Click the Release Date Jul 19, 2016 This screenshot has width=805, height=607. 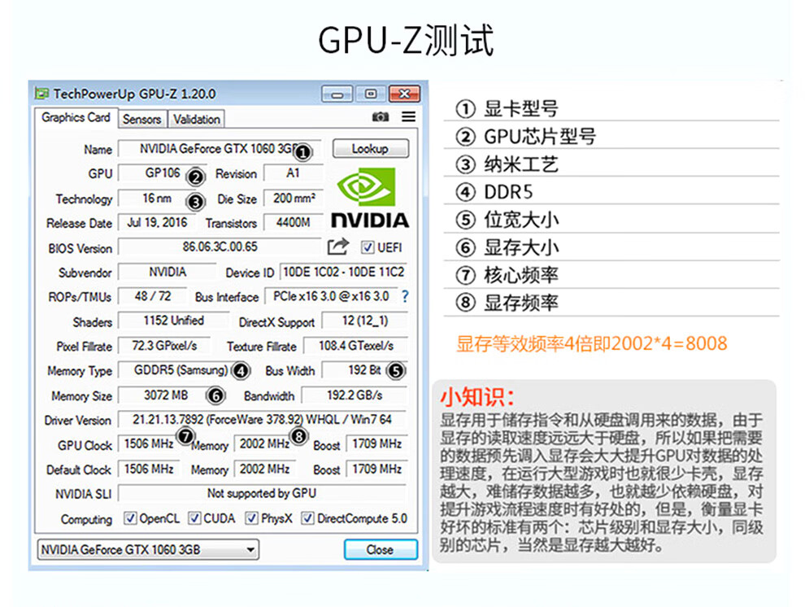(157, 223)
